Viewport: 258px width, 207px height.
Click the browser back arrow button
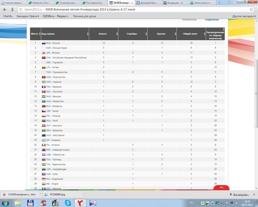(4, 9)
